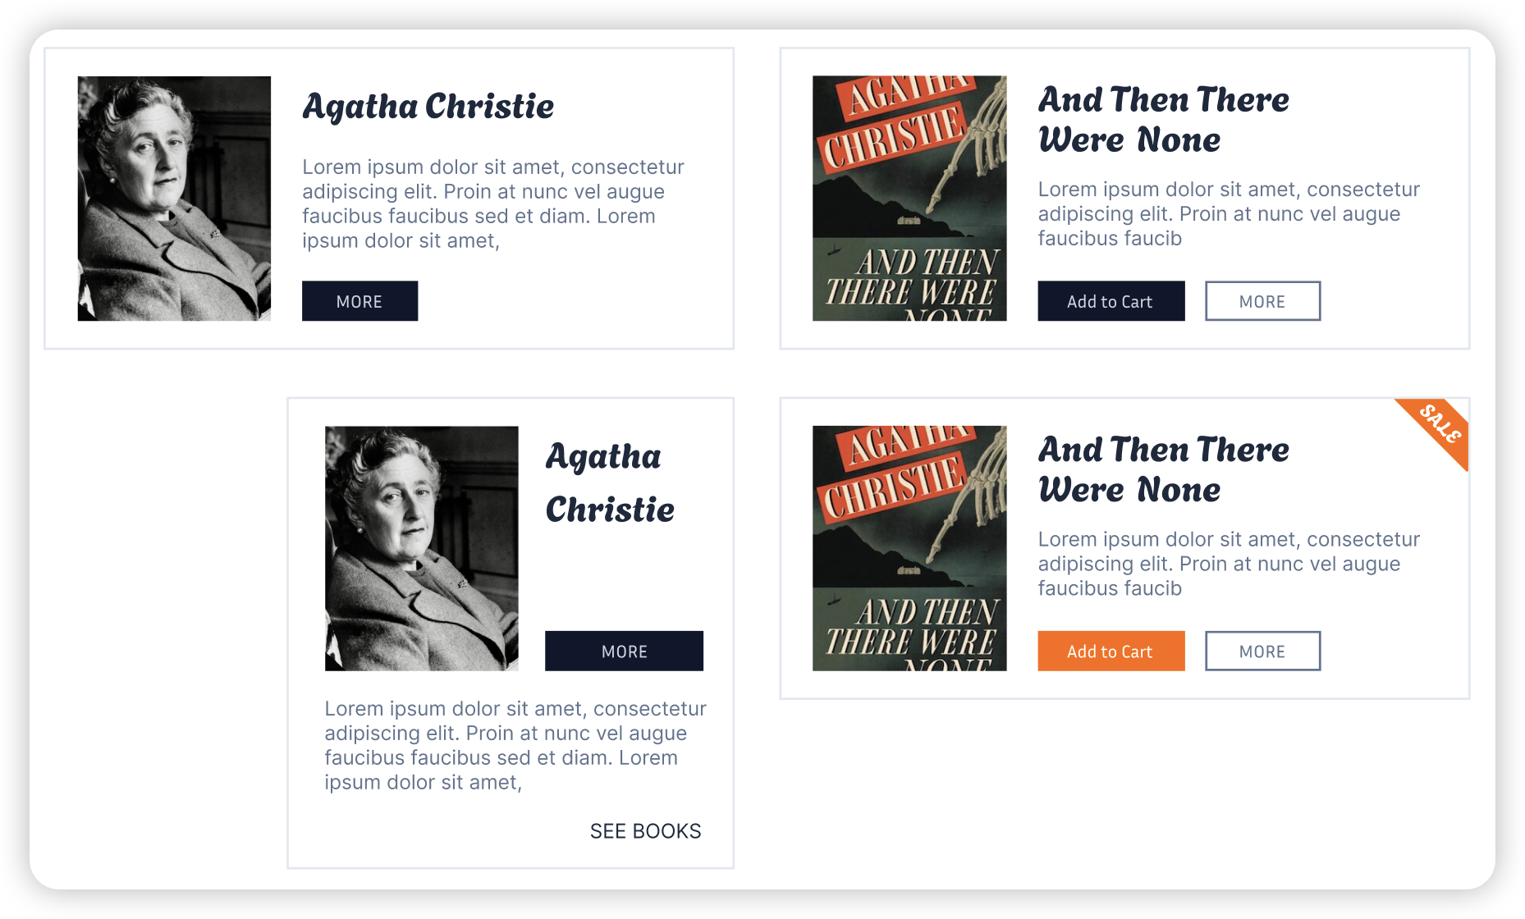Select Agatha Christie portrait in top-left card

(x=174, y=199)
